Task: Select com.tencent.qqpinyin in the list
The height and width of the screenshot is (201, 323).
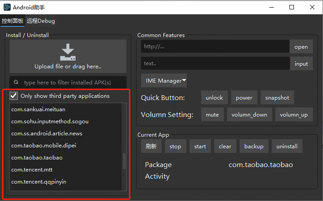Action: click(65, 182)
